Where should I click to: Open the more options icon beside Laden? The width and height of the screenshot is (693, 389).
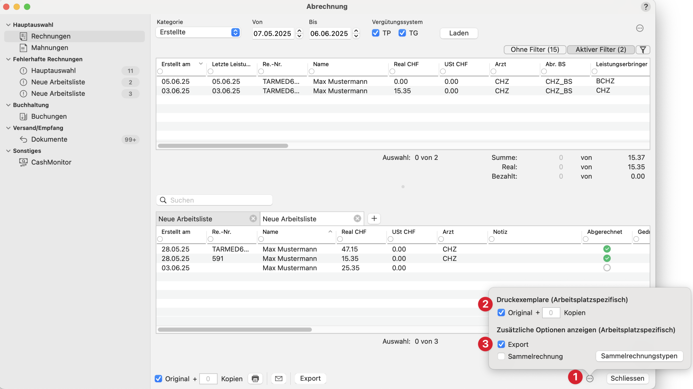click(640, 28)
